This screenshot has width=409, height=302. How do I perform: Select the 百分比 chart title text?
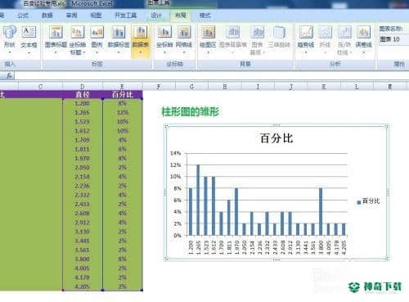[x=276, y=138]
